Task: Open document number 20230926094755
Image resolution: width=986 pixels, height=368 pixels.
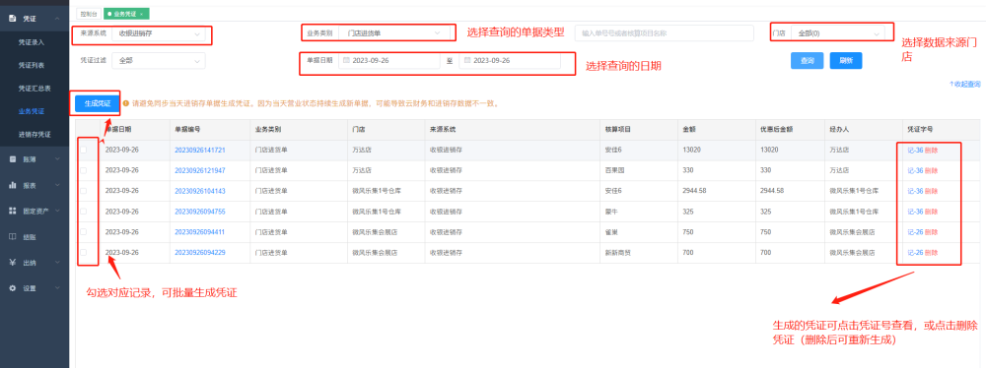Action: [200, 211]
